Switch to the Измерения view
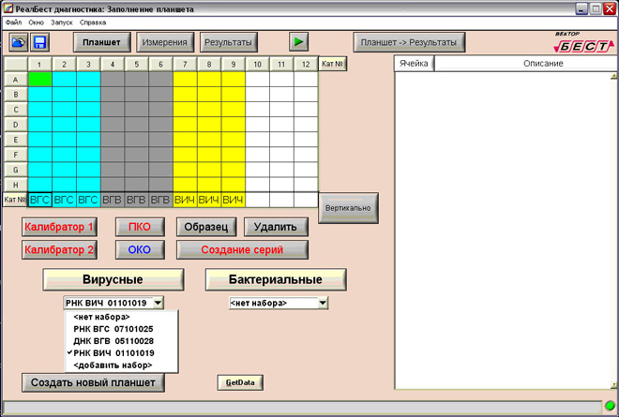The image size is (619, 417). (x=165, y=42)
